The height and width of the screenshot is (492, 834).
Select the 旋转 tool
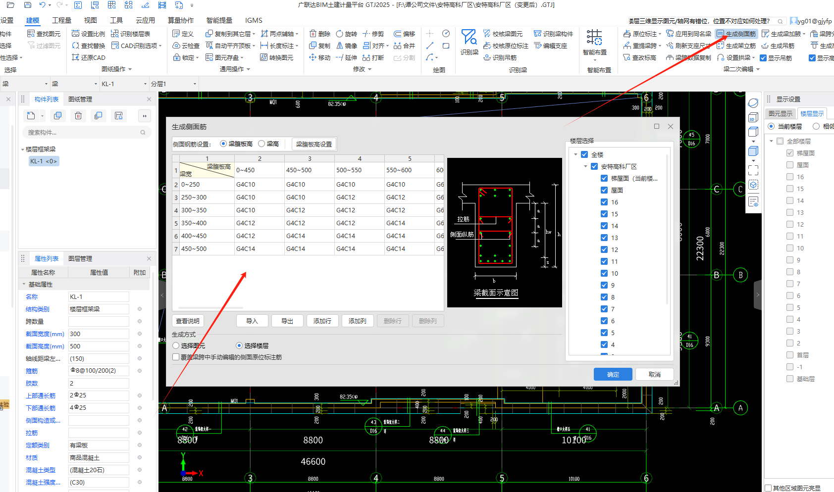(x=347, y=34)
